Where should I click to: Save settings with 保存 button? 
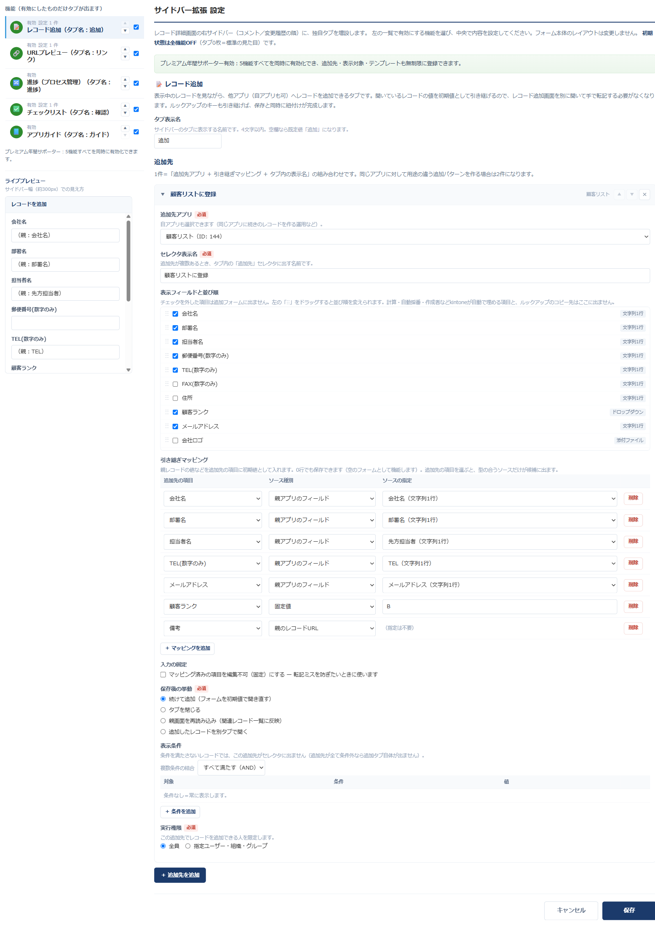[x=628, y=910]
